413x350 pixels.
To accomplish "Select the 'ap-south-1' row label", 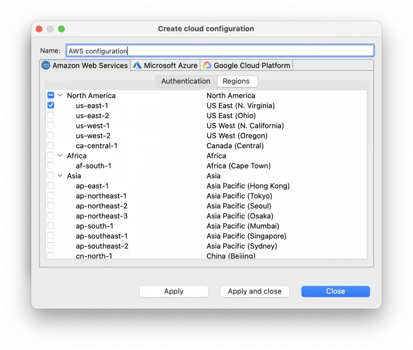I will [95, 226].
